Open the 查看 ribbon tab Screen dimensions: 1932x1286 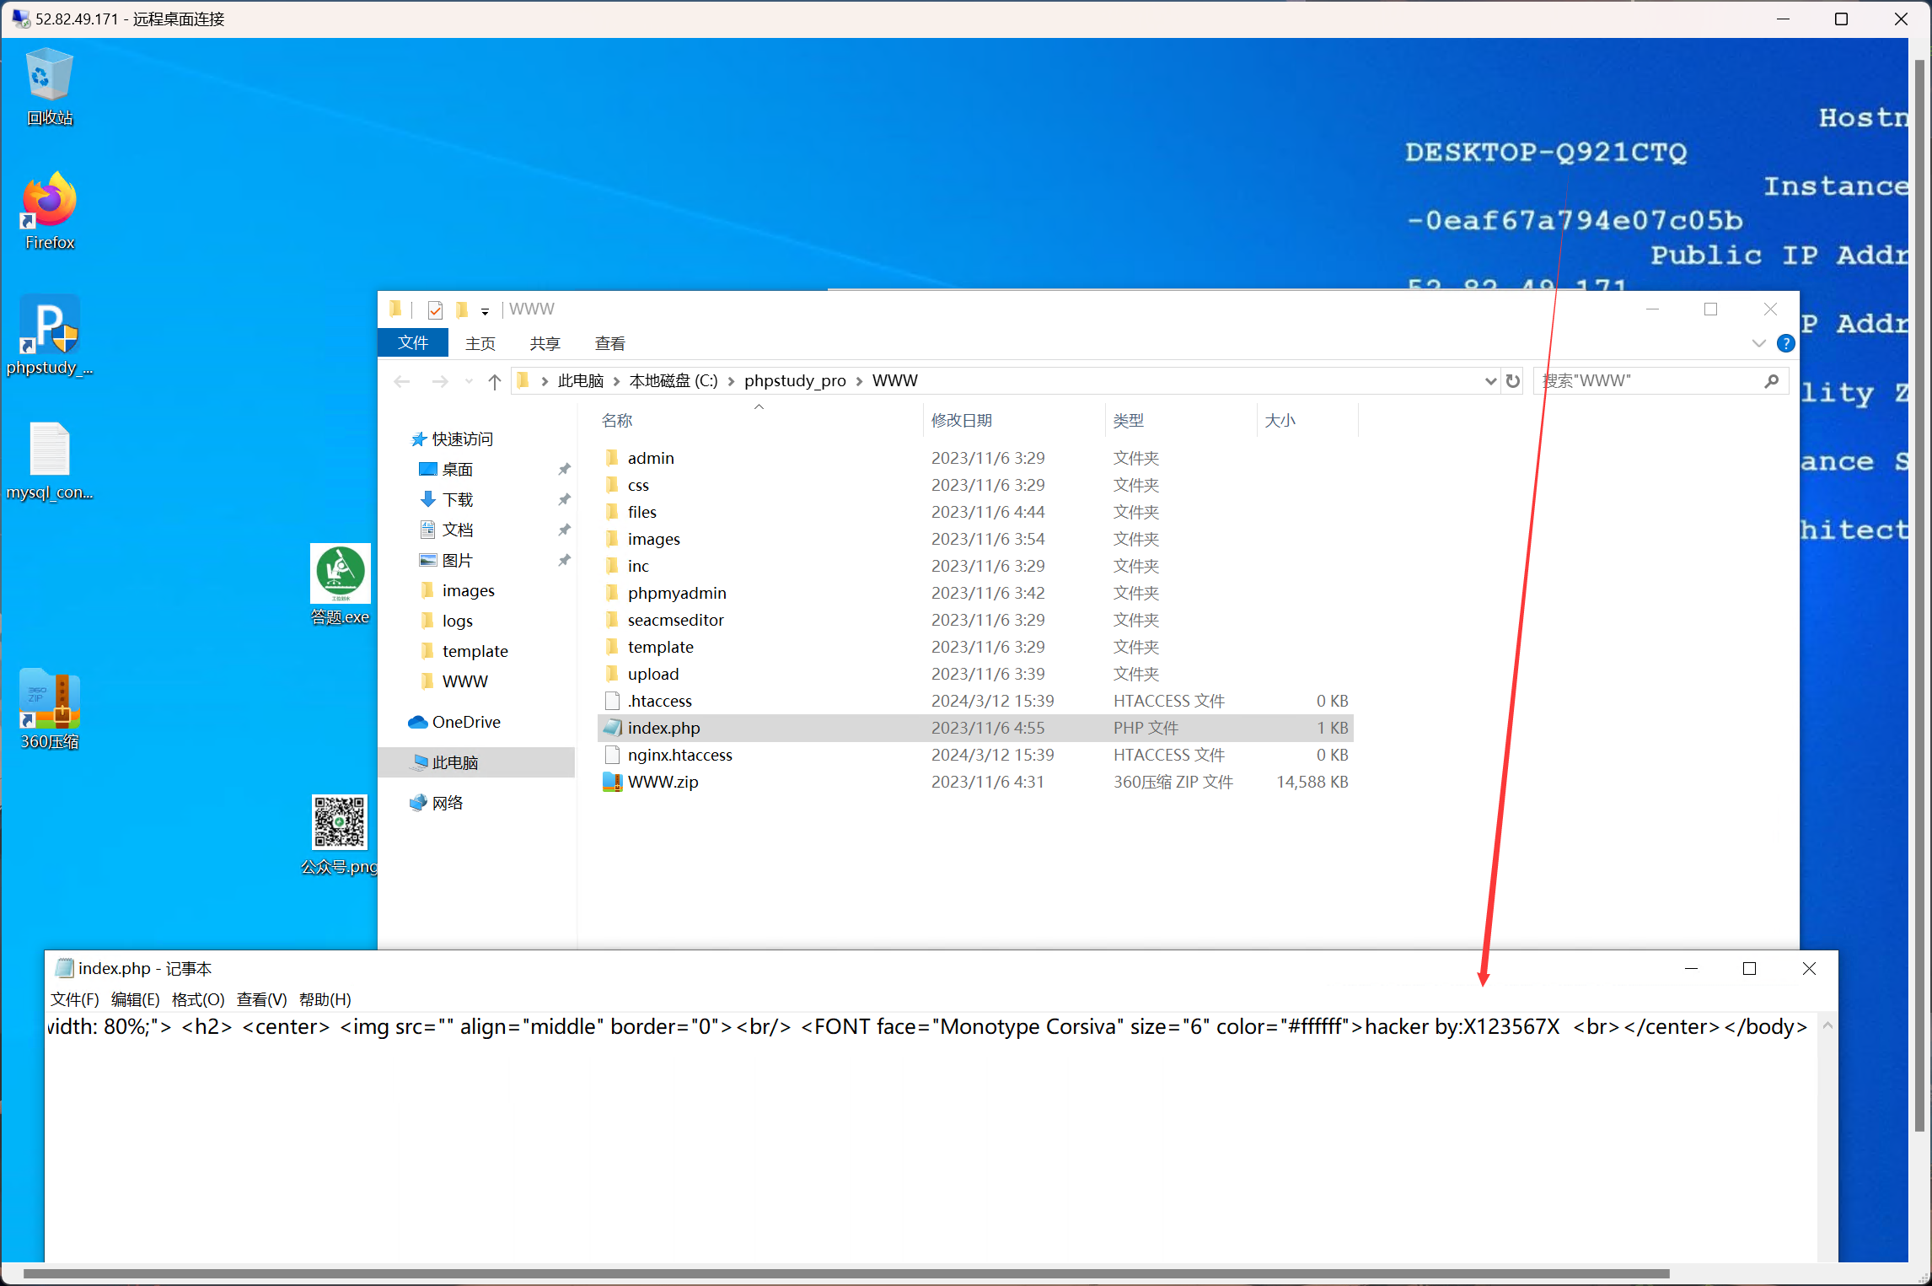point(609,343)
